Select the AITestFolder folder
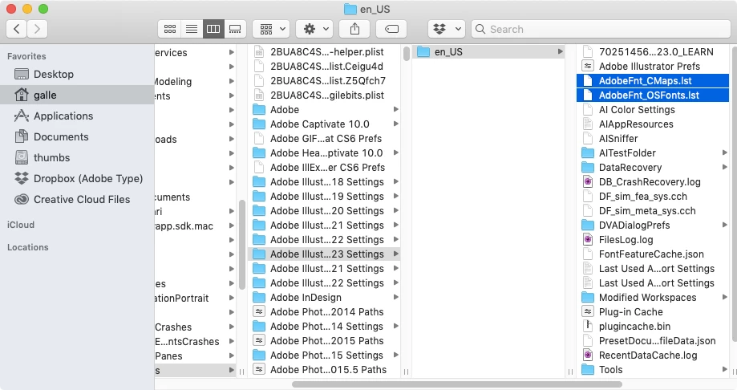 pyautogui.click(x=653, y=153)
